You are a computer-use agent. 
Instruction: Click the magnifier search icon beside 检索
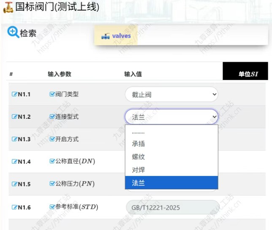point(13,32)
